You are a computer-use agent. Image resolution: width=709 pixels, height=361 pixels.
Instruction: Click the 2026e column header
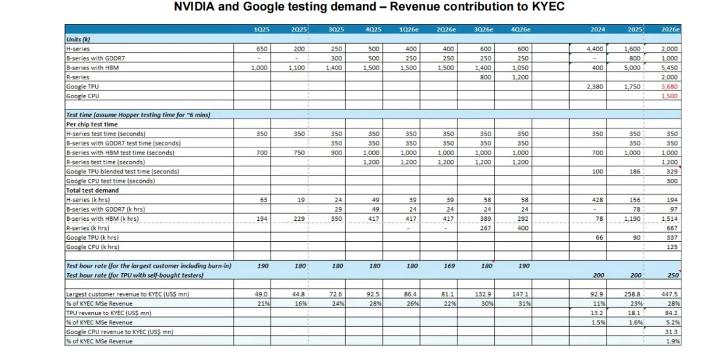click(x=670, y=29)
